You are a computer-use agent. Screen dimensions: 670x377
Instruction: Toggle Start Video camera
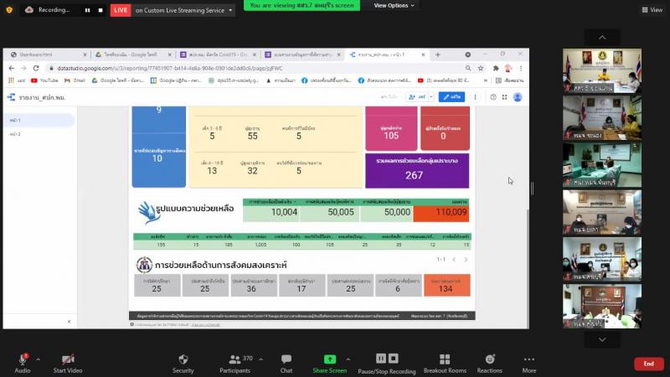click(68, 364)
